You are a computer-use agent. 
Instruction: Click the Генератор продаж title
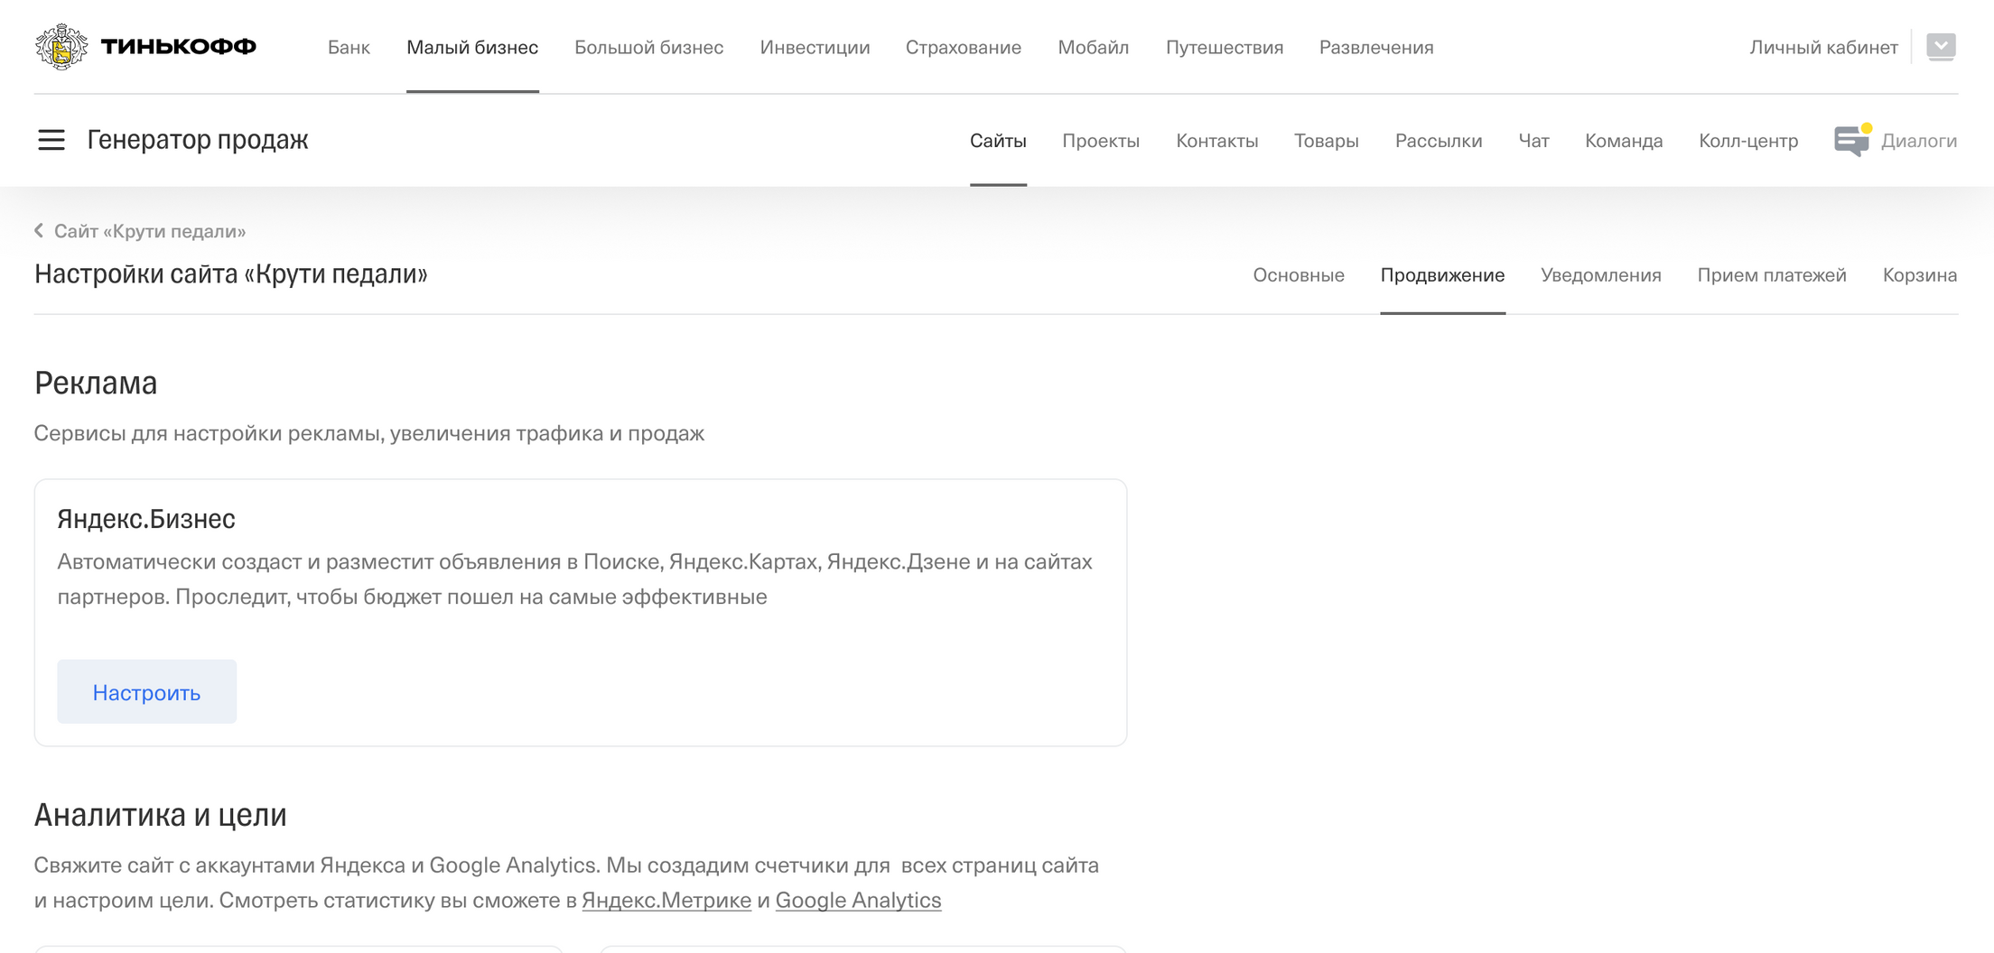tap(198, 140)
